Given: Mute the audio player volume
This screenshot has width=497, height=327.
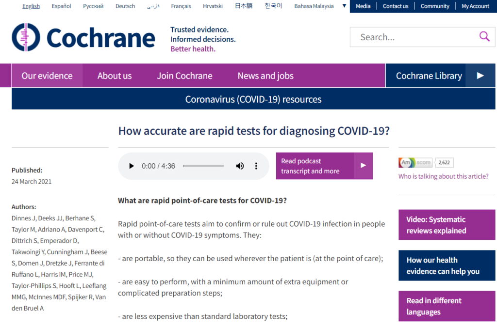Looking at the screenshot, I should click(x=240, y=166).
